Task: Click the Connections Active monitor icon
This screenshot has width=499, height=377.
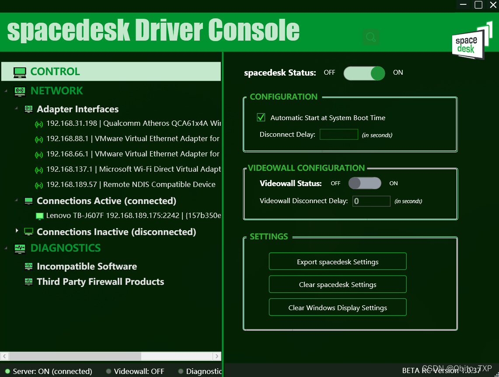Action: (x=28, y=201)
